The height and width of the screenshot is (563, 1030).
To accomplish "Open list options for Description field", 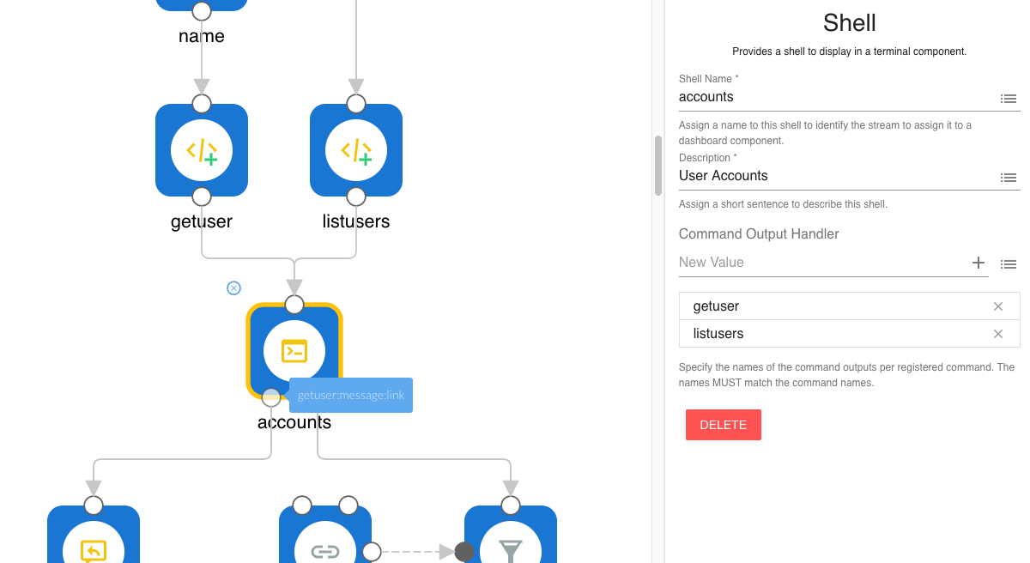I will (1009, 178).
